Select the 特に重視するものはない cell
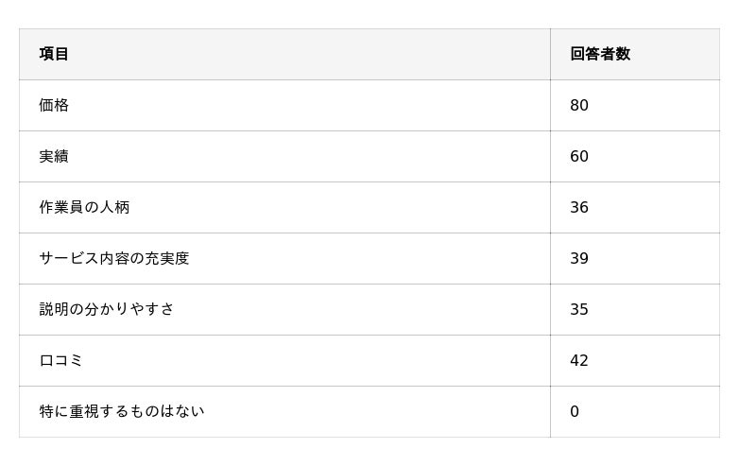Screen dimensions: 756x466 (x=122, y=411)
